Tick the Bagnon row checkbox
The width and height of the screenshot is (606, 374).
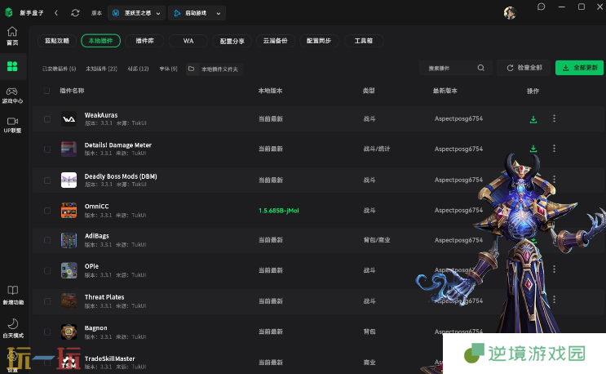coord(47,332)
